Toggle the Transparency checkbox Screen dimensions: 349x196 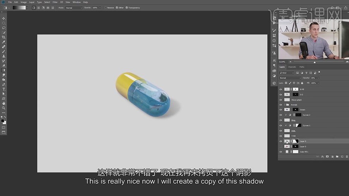pyautogui.click(x=127, y=8)
